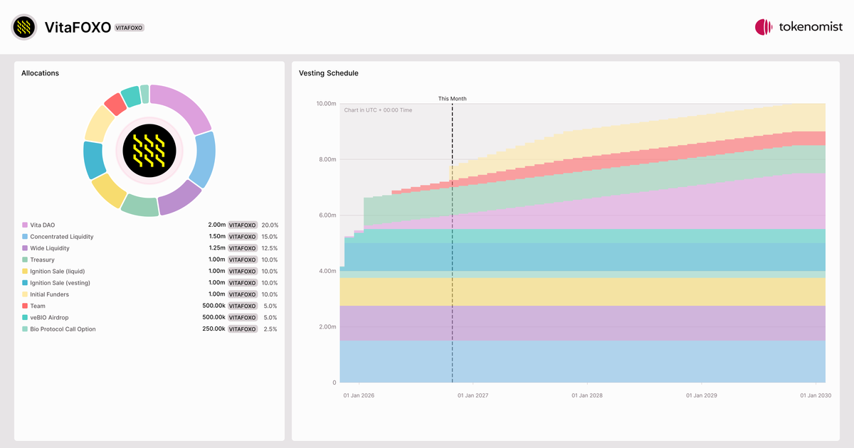Click the light blue Concentrated Liquidity chart area
The image size is (854, 448).
pyautogui.click(x=582, y=361)
